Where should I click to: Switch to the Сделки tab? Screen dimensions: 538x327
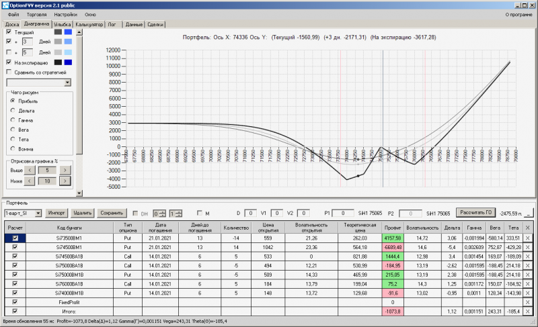[x=155, y=24]
